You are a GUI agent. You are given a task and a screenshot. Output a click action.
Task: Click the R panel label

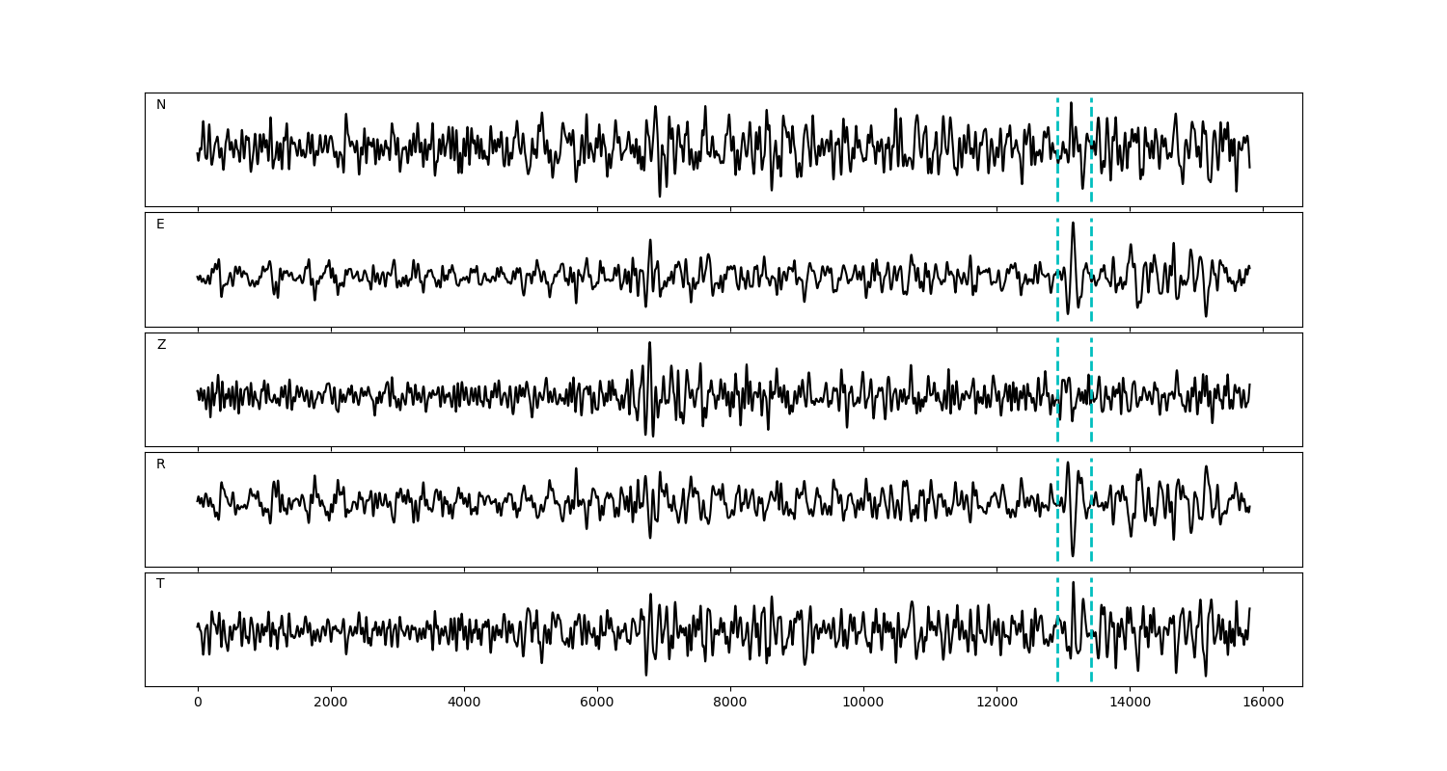[161, 465]
